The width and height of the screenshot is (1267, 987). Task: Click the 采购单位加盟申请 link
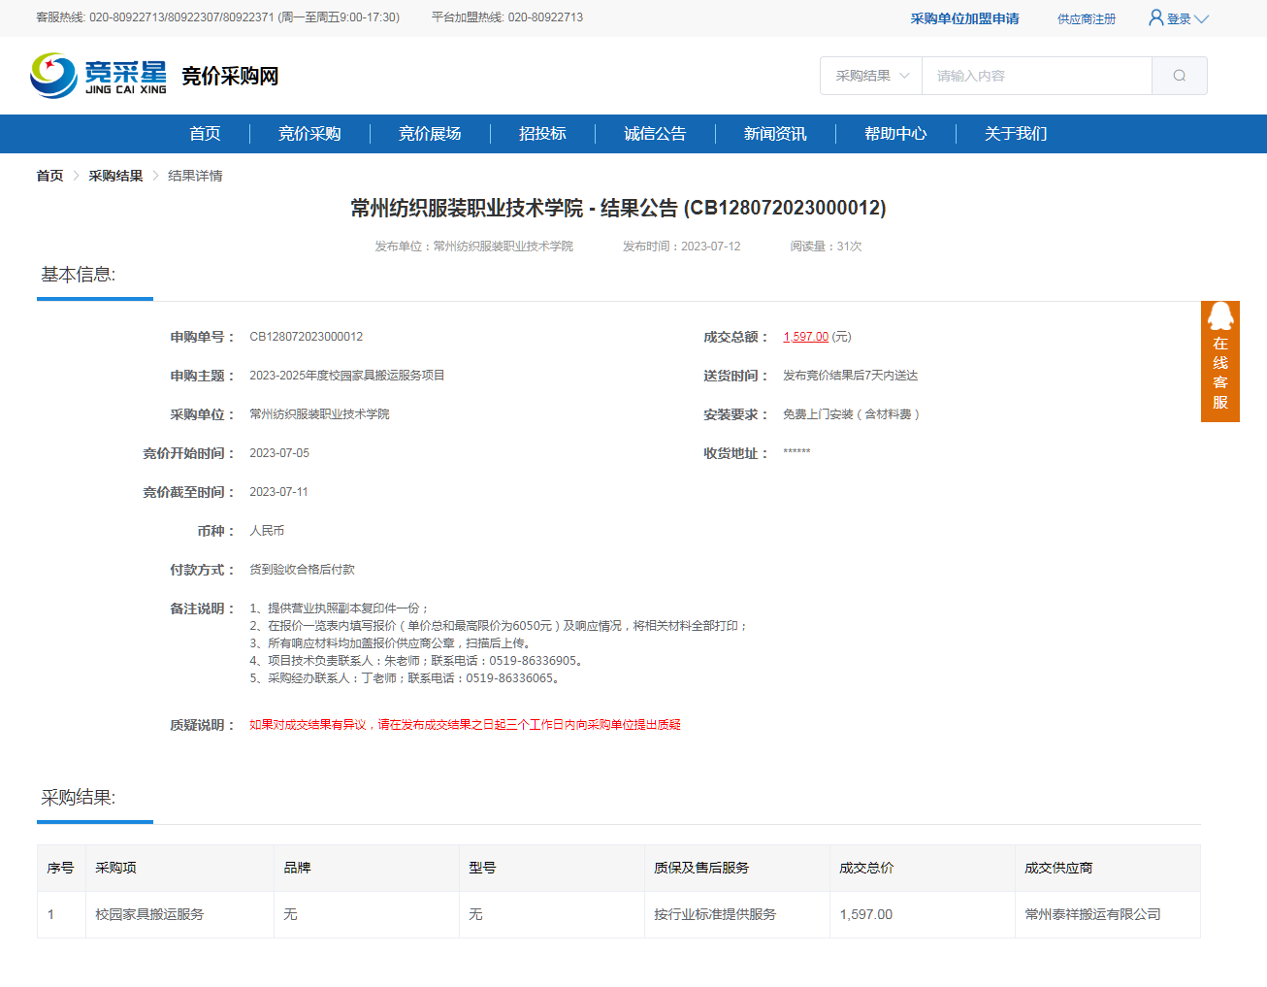[964, 18]
